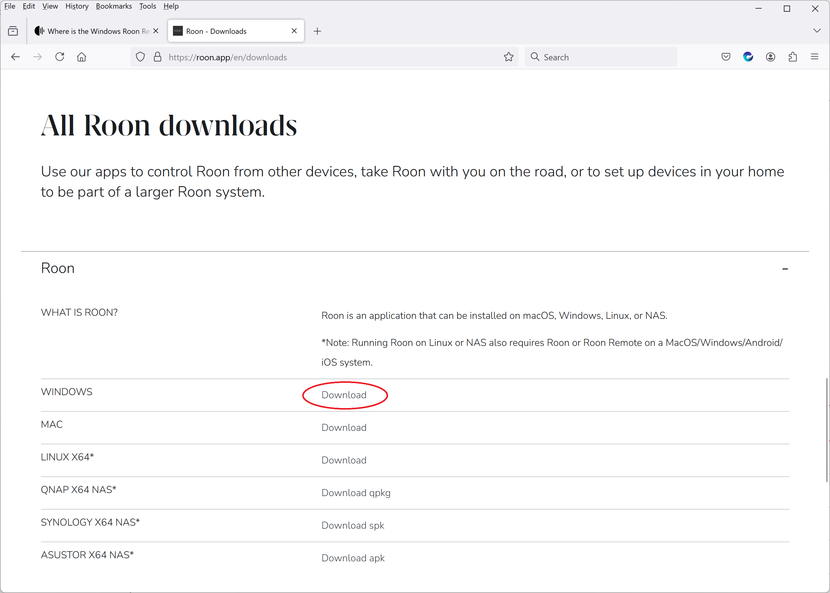Click the page vertical scrollbar thumb
The height and width of the screenshot is (593, 830).
[x=827, y=431]
